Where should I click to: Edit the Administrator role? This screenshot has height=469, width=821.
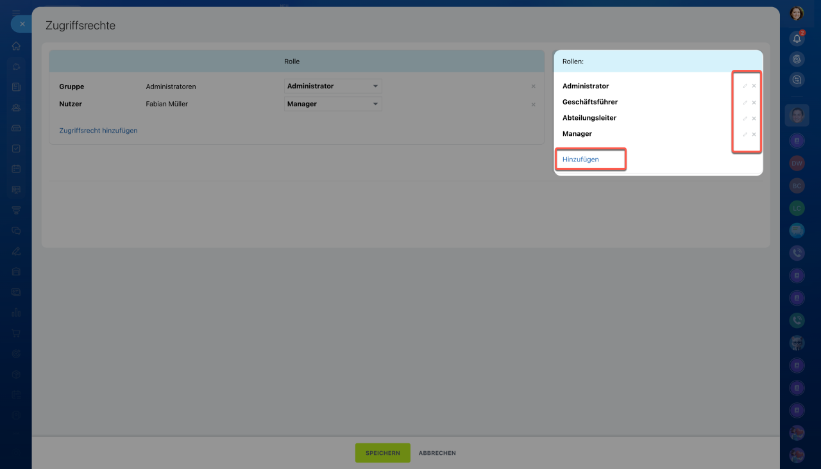[x=745, y=86]
